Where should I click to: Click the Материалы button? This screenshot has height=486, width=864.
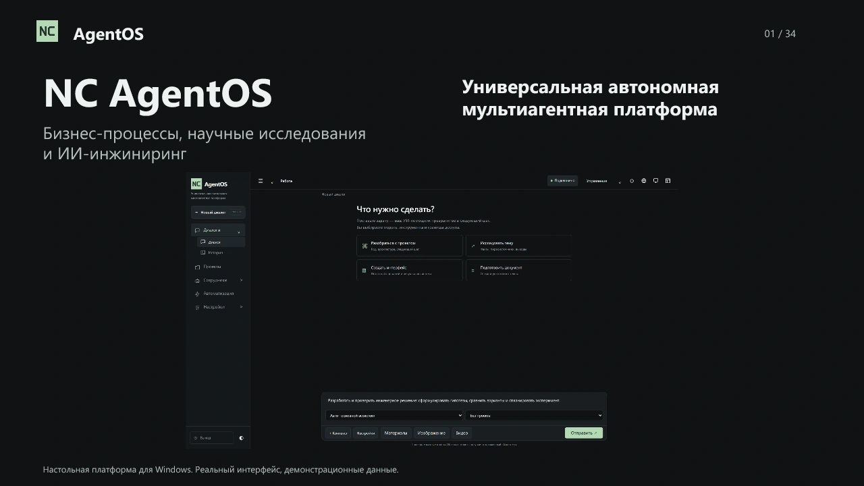[396, 433]
